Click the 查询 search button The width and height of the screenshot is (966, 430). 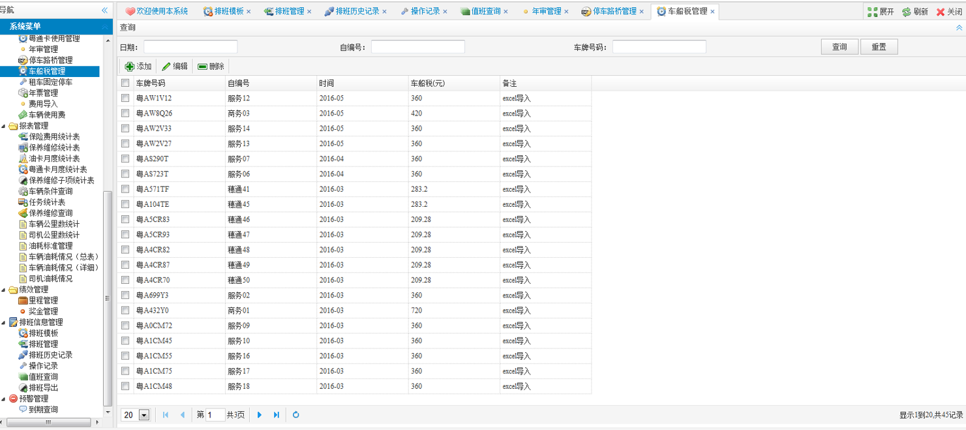pos(839,47)
